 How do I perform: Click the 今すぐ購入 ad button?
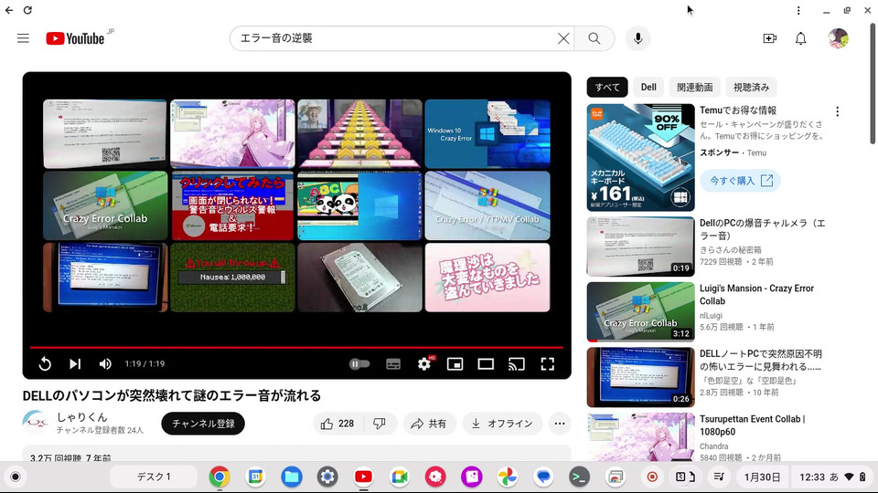740,181
